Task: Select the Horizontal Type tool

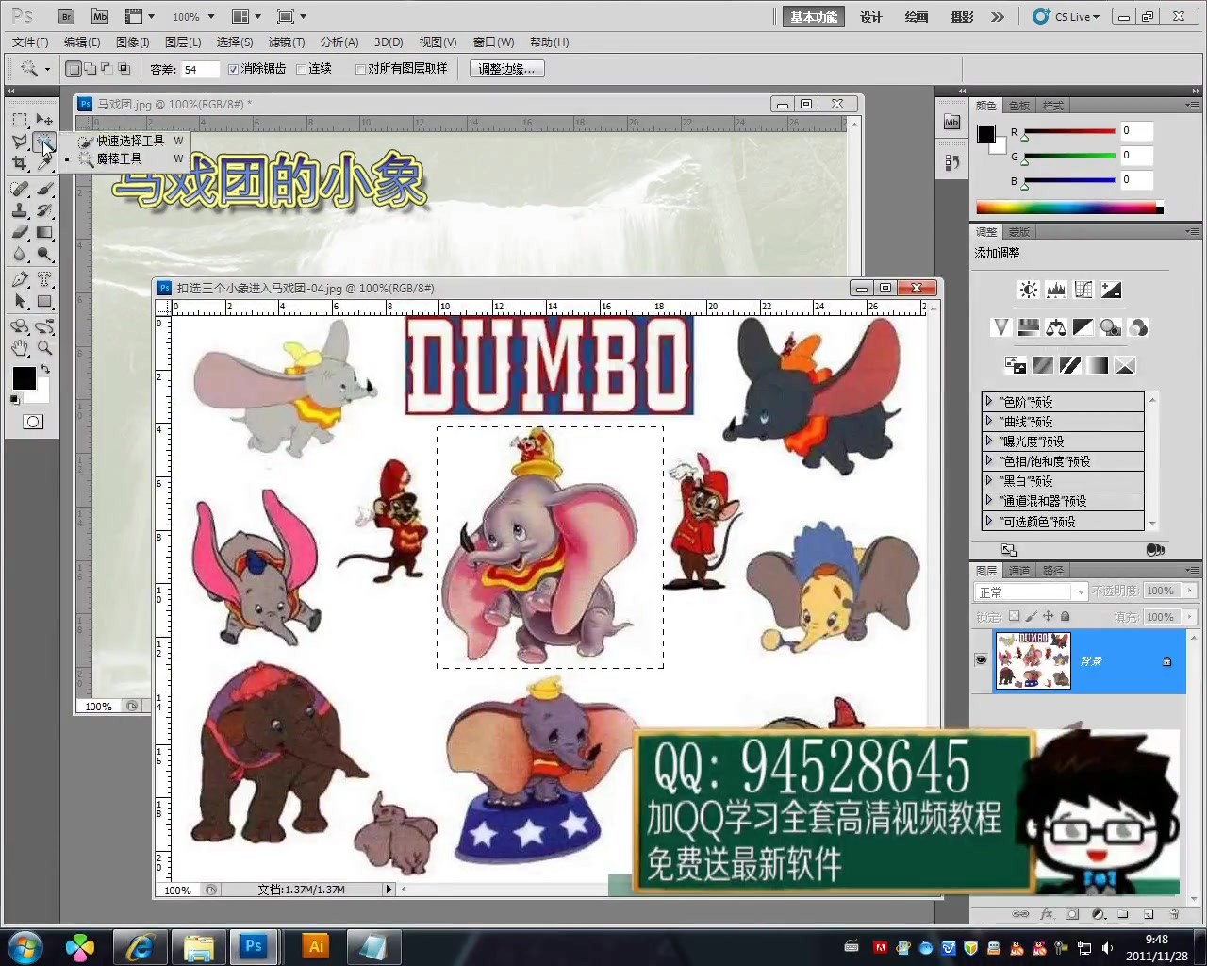Action: coord(44,276)
